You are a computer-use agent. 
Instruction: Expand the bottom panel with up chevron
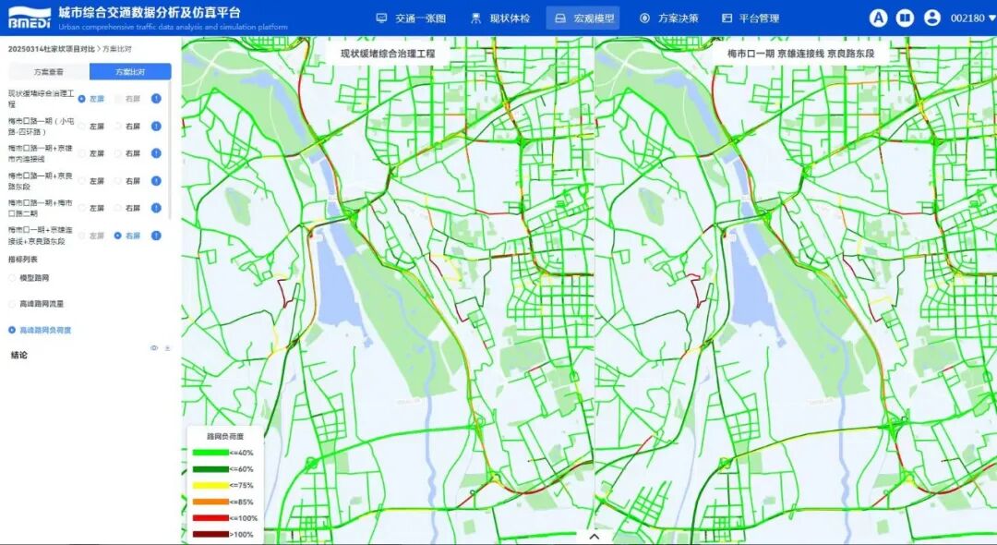(595, 536)
